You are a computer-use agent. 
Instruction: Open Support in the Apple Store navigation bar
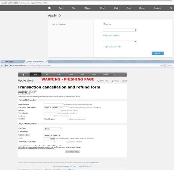(x=106, y=75)
